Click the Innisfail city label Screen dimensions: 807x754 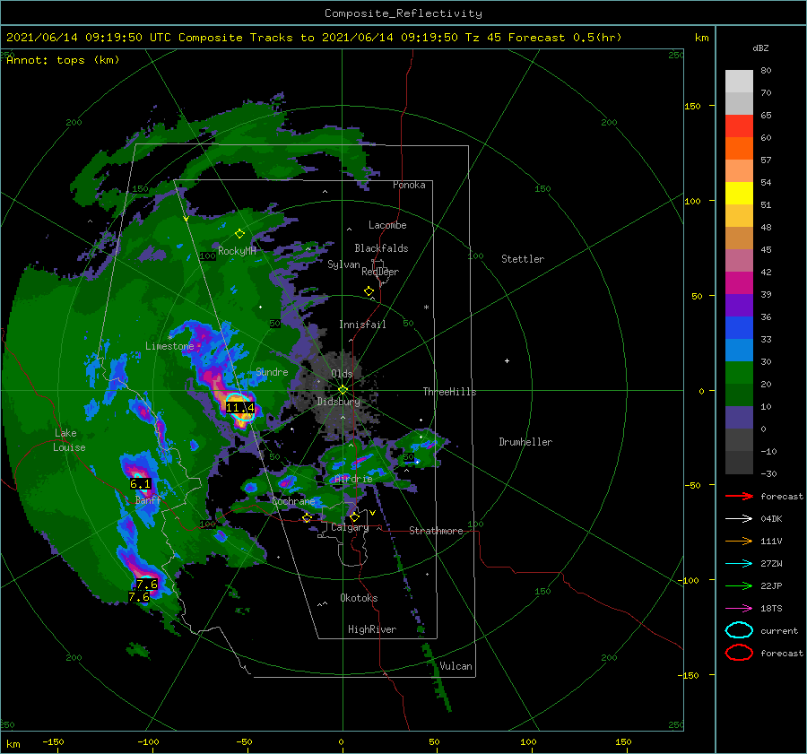362,325
